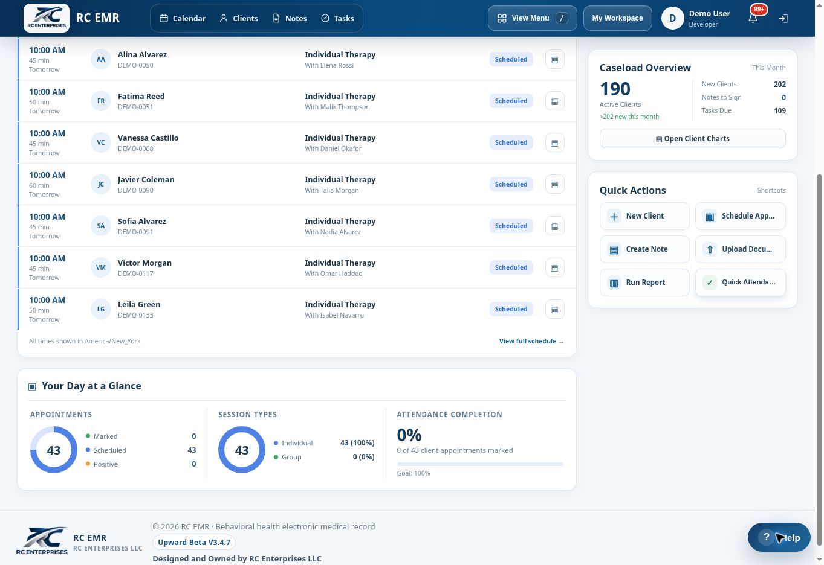
Task: Click Scheduled status badge for Leila Green
Action: click(511, 309)
